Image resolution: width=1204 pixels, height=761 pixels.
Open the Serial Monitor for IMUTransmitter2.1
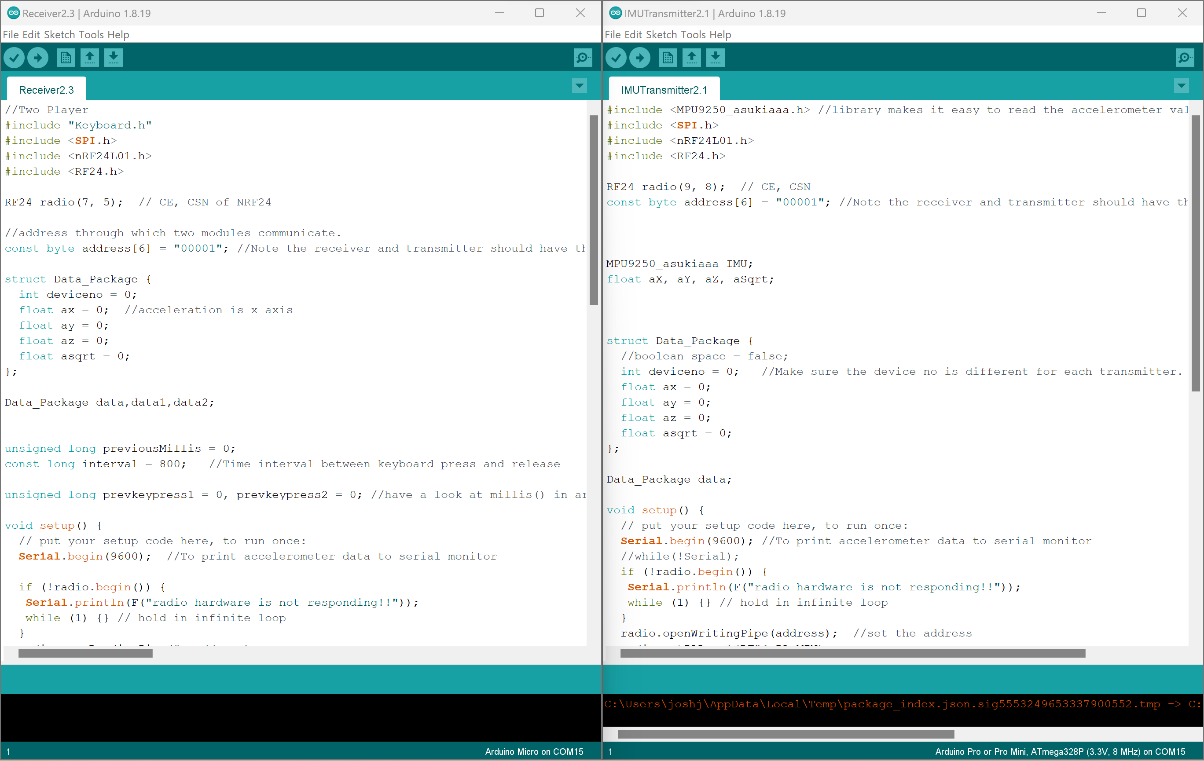coord(1185,57)
